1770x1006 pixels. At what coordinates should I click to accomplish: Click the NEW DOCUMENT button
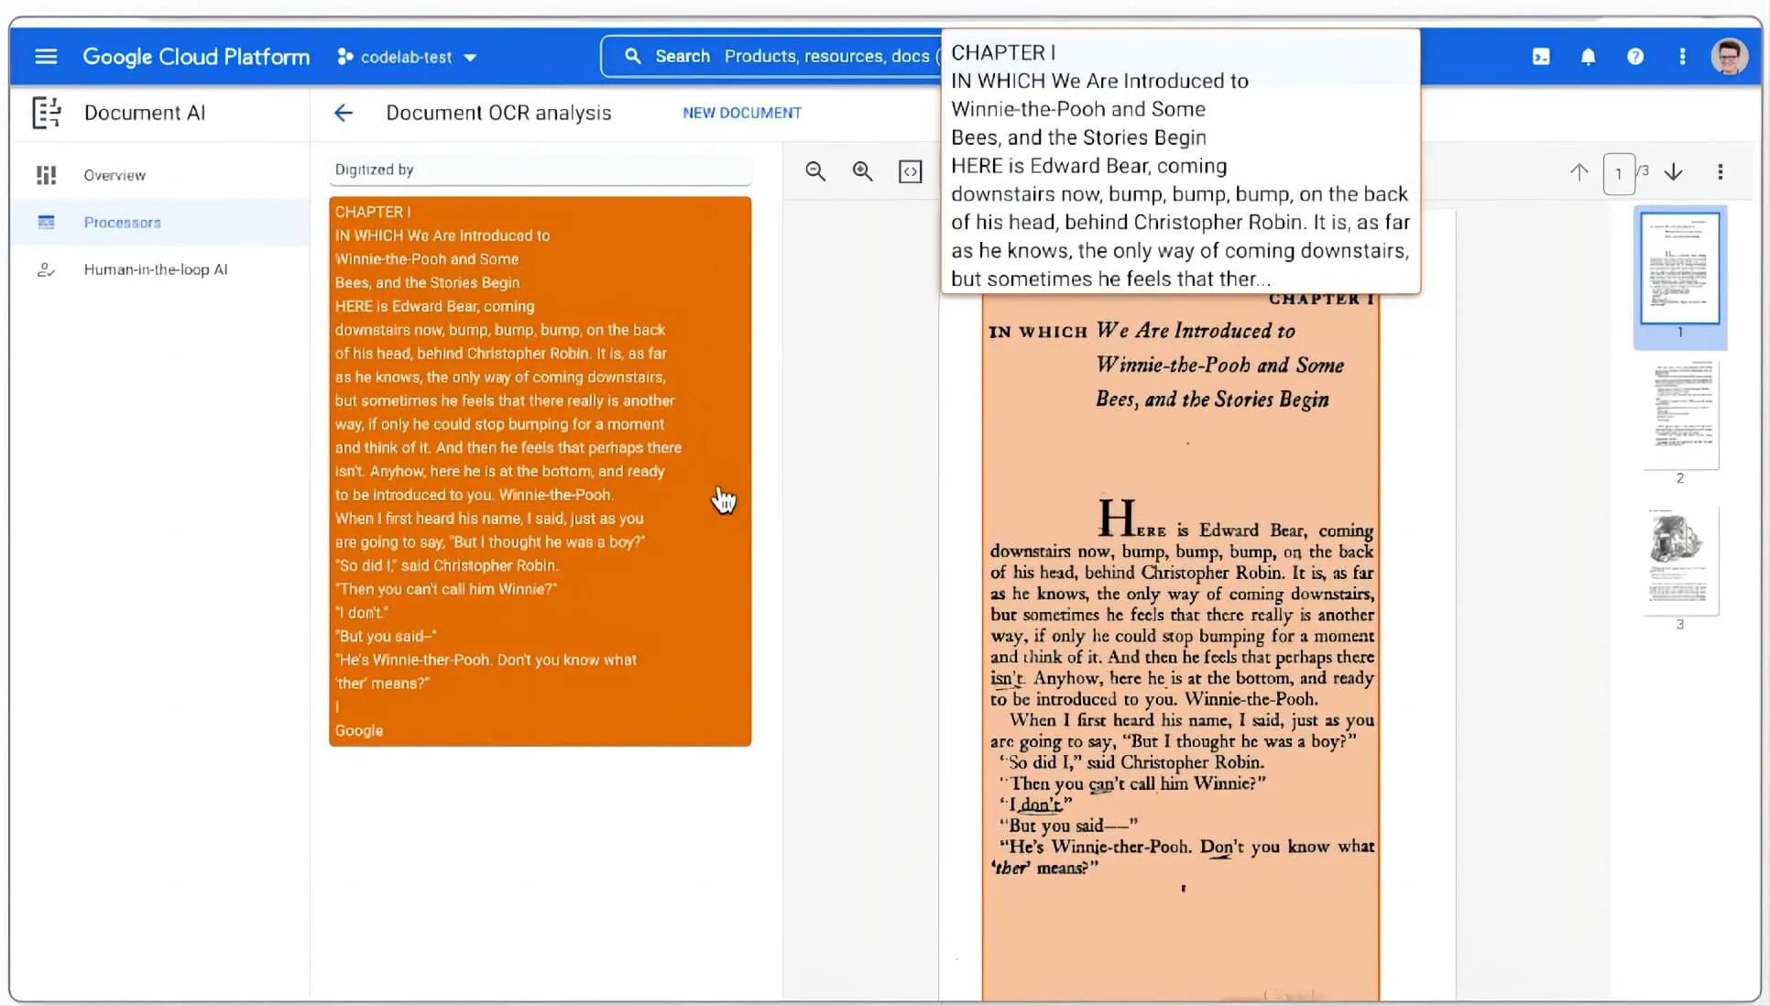click(x=742, y=113)
